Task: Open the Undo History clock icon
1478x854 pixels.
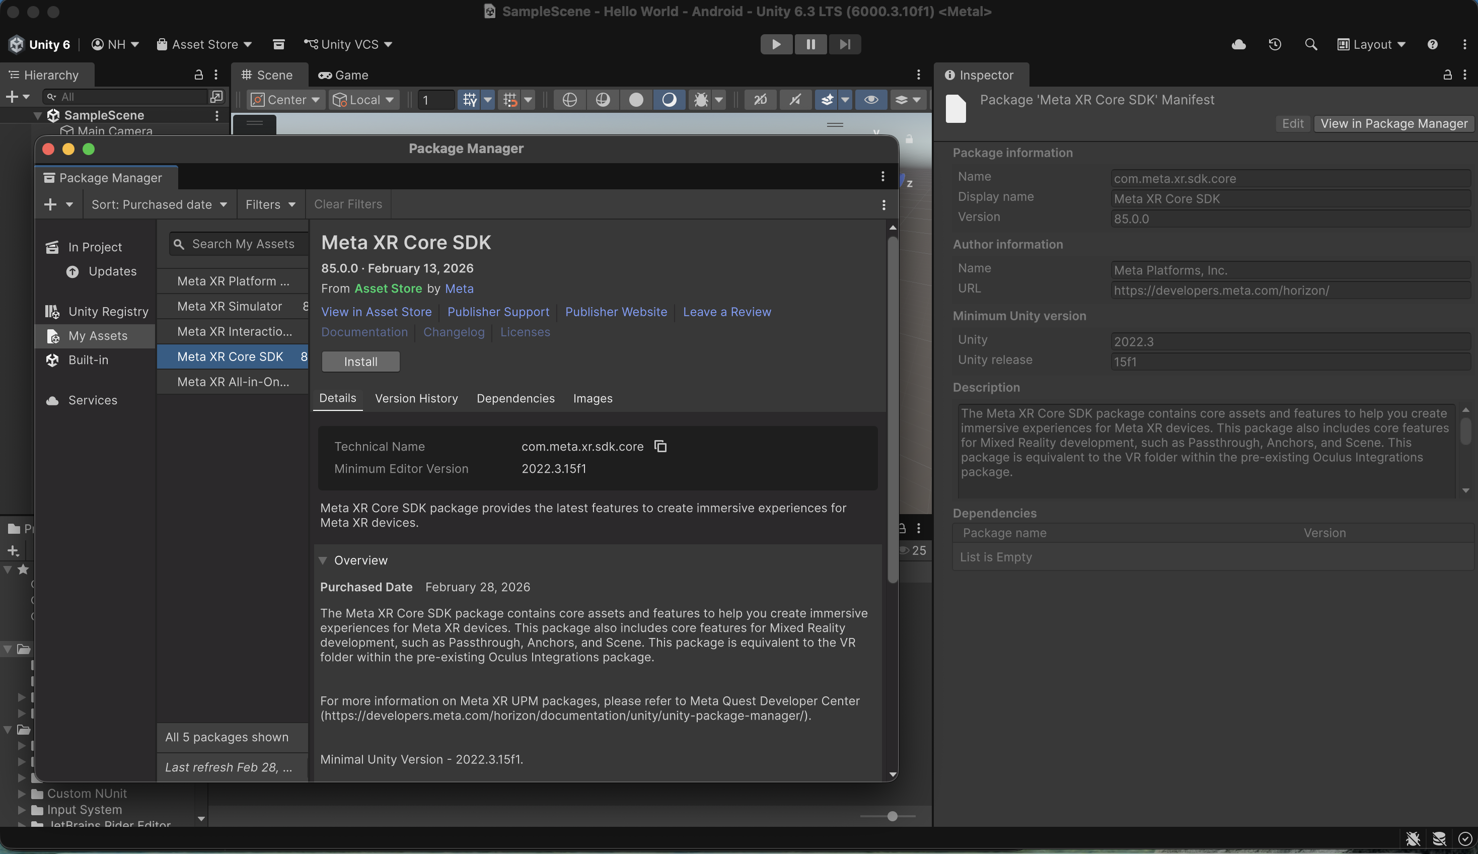Action: (1275, 44)
